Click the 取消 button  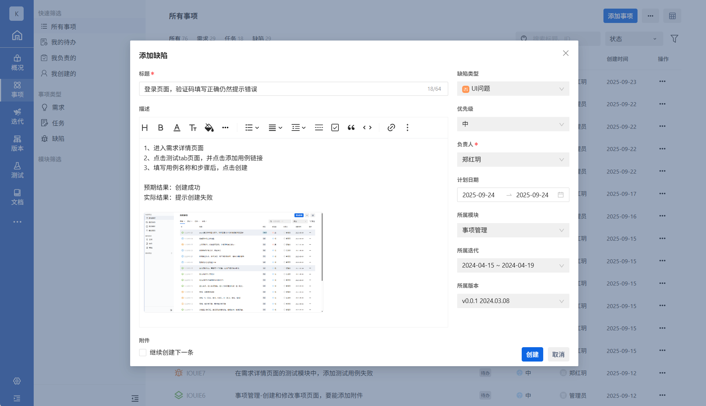pyautogui.click(x=558, y=354)
